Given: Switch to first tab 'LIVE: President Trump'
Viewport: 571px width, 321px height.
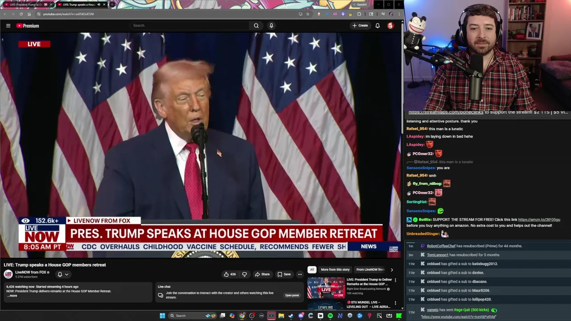Looking at the screenshot, I should point(28,4).
